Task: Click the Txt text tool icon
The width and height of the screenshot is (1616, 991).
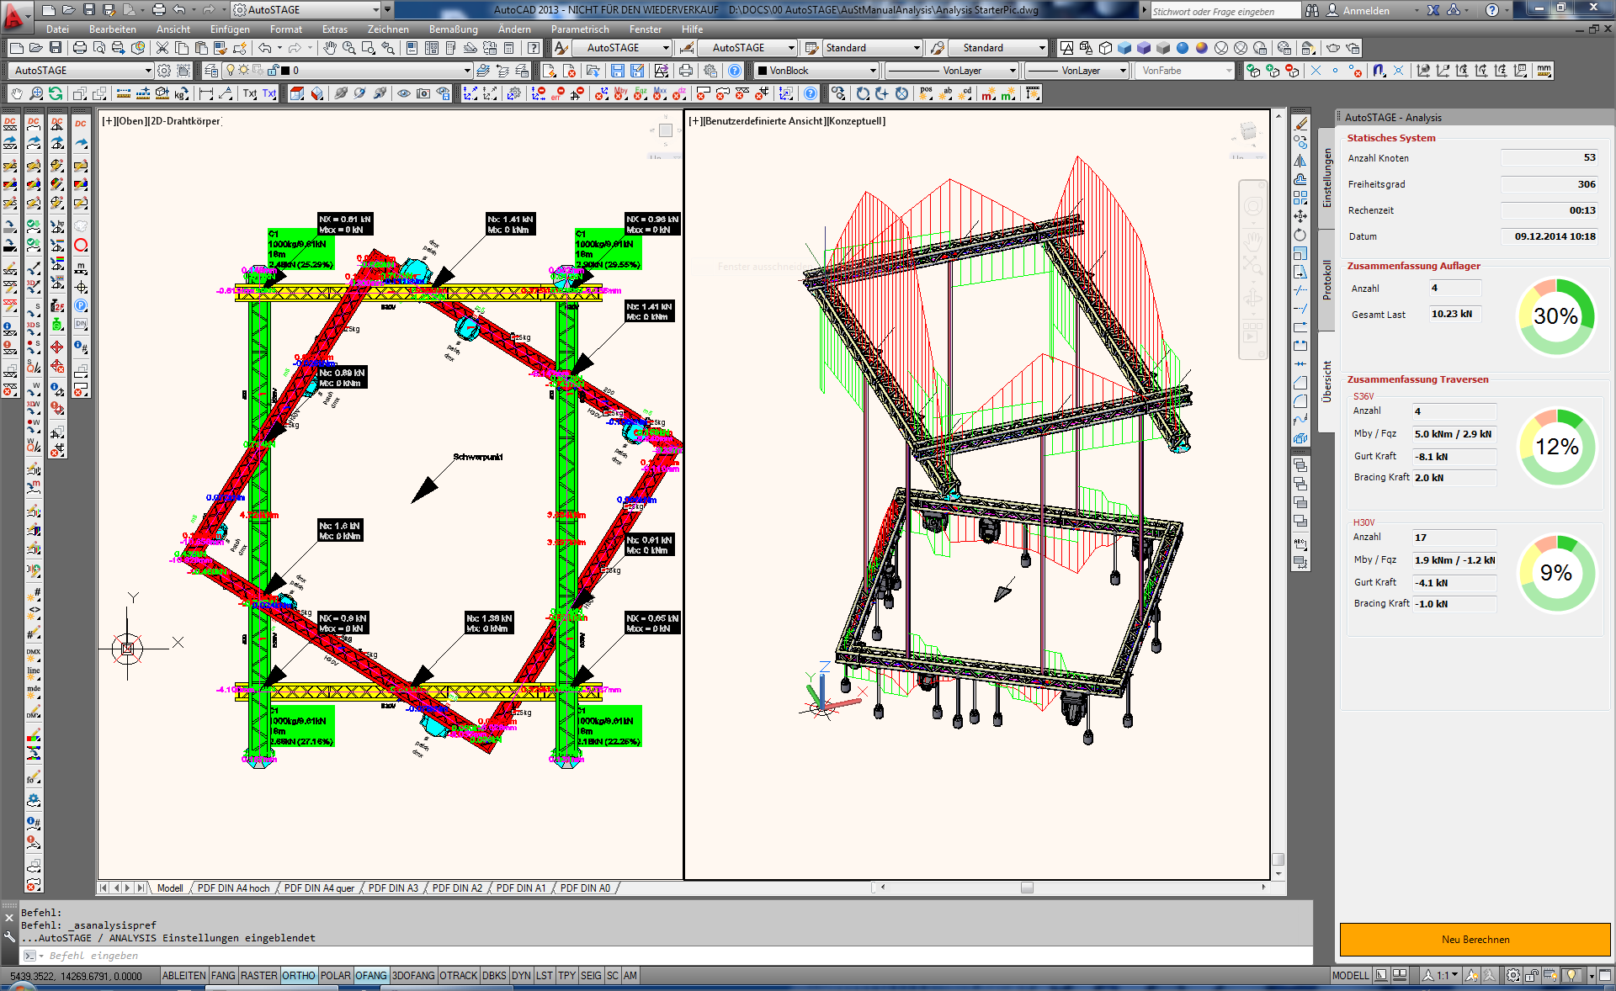Action: point(248,93)
